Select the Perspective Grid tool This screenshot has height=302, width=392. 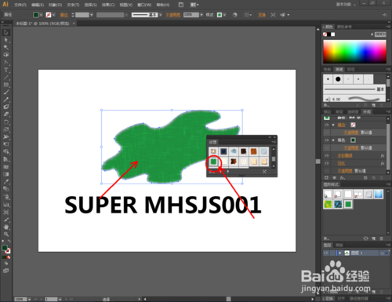click(6, 159)
